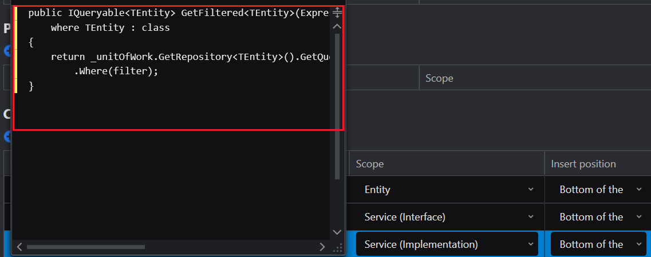Click the horizontal scroll left arrow
Viewport: 651px width, 257px height.
coord(19,247)
